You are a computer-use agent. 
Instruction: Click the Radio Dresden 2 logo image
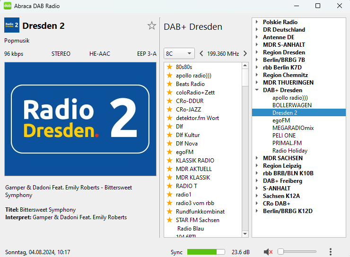80,119
